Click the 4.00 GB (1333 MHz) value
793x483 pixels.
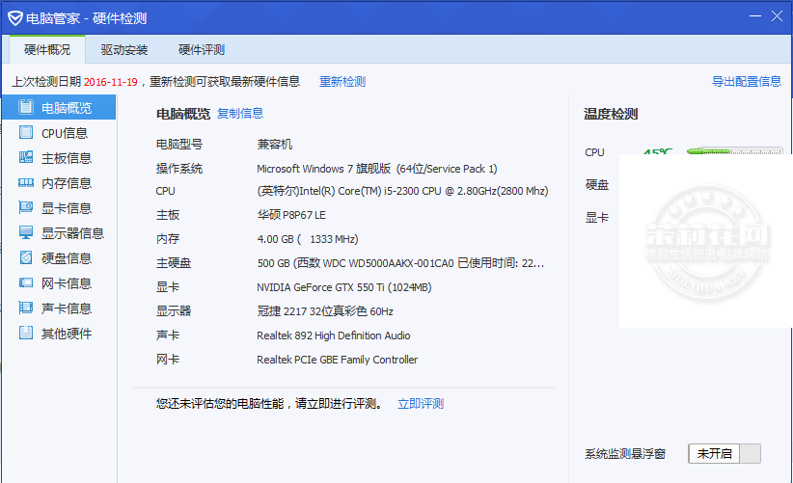click(x=308, y=239)
